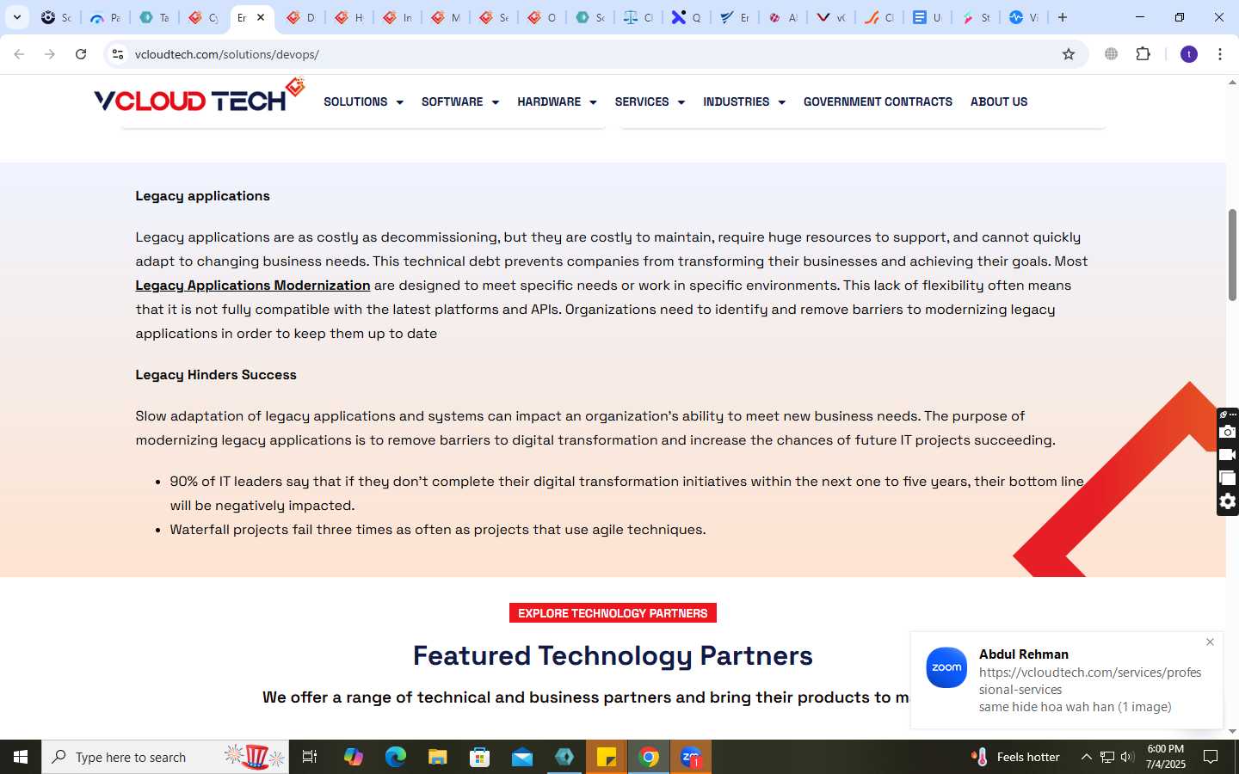Switch to the Vi tab
The width and height of the screenshot is (1239, 774).
point(1024,17)
